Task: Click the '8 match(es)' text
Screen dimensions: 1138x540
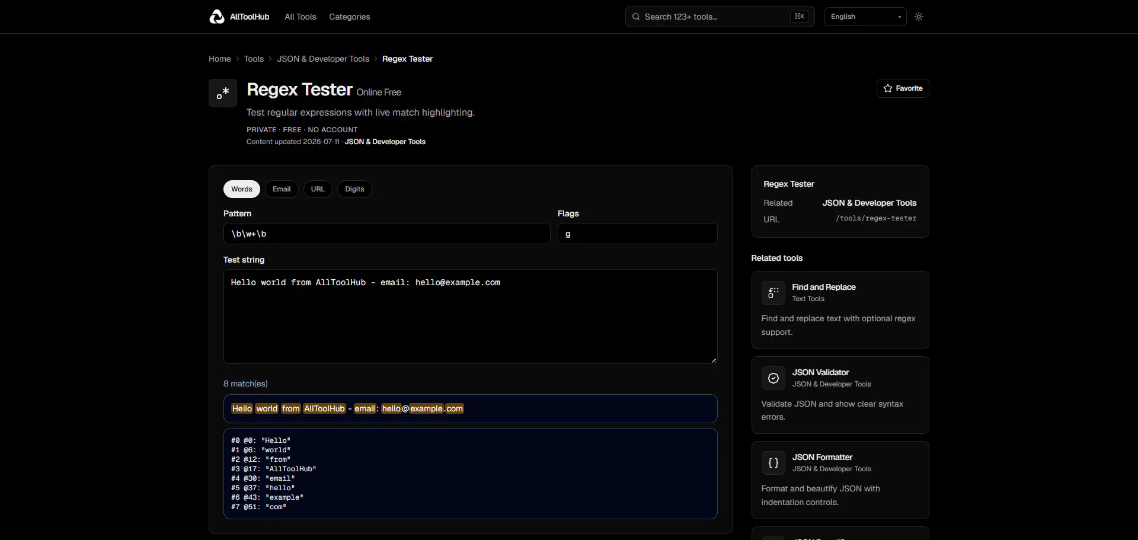Action: tap(245, 384)
